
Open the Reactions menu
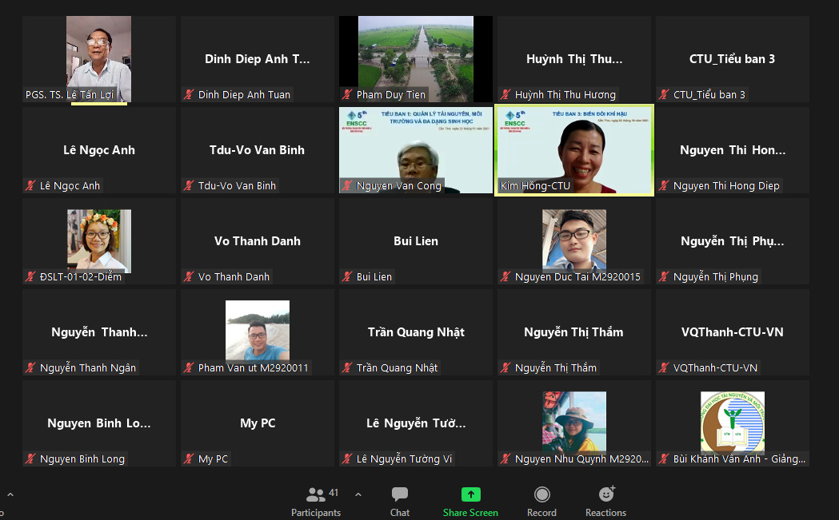click(x=605, y=502)
